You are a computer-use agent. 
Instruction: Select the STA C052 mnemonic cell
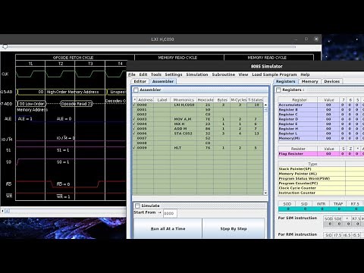coord(184,133)
